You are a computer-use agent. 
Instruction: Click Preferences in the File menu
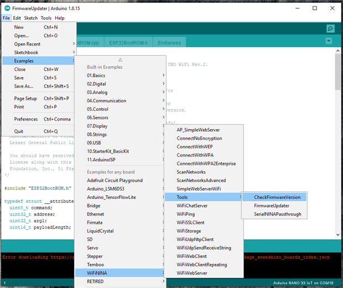pos(26,119)
